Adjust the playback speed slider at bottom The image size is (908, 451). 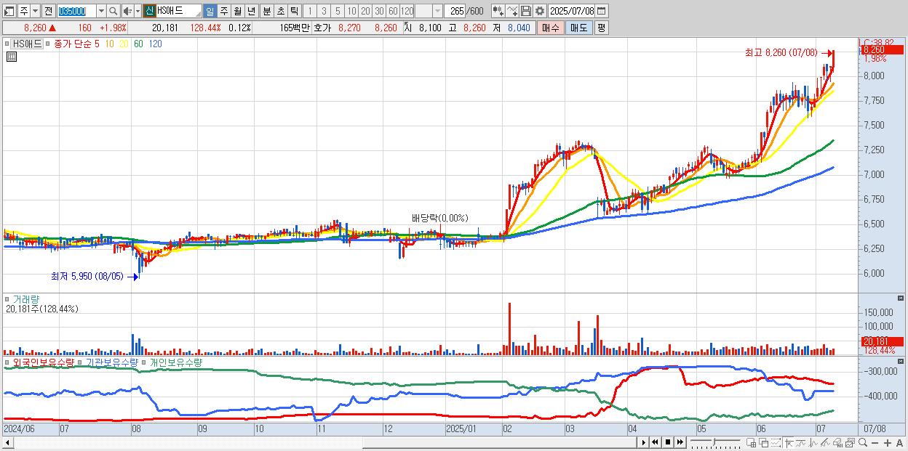tap(716, 442)
